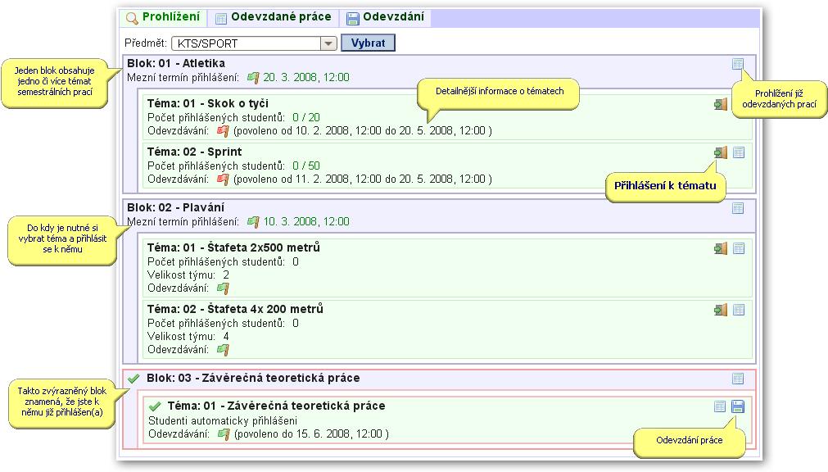This screenshot has height=472, width=828.
Task: Click deadline text 10. 3. 2008, 12:00
Action: click(x=306, y=222)
